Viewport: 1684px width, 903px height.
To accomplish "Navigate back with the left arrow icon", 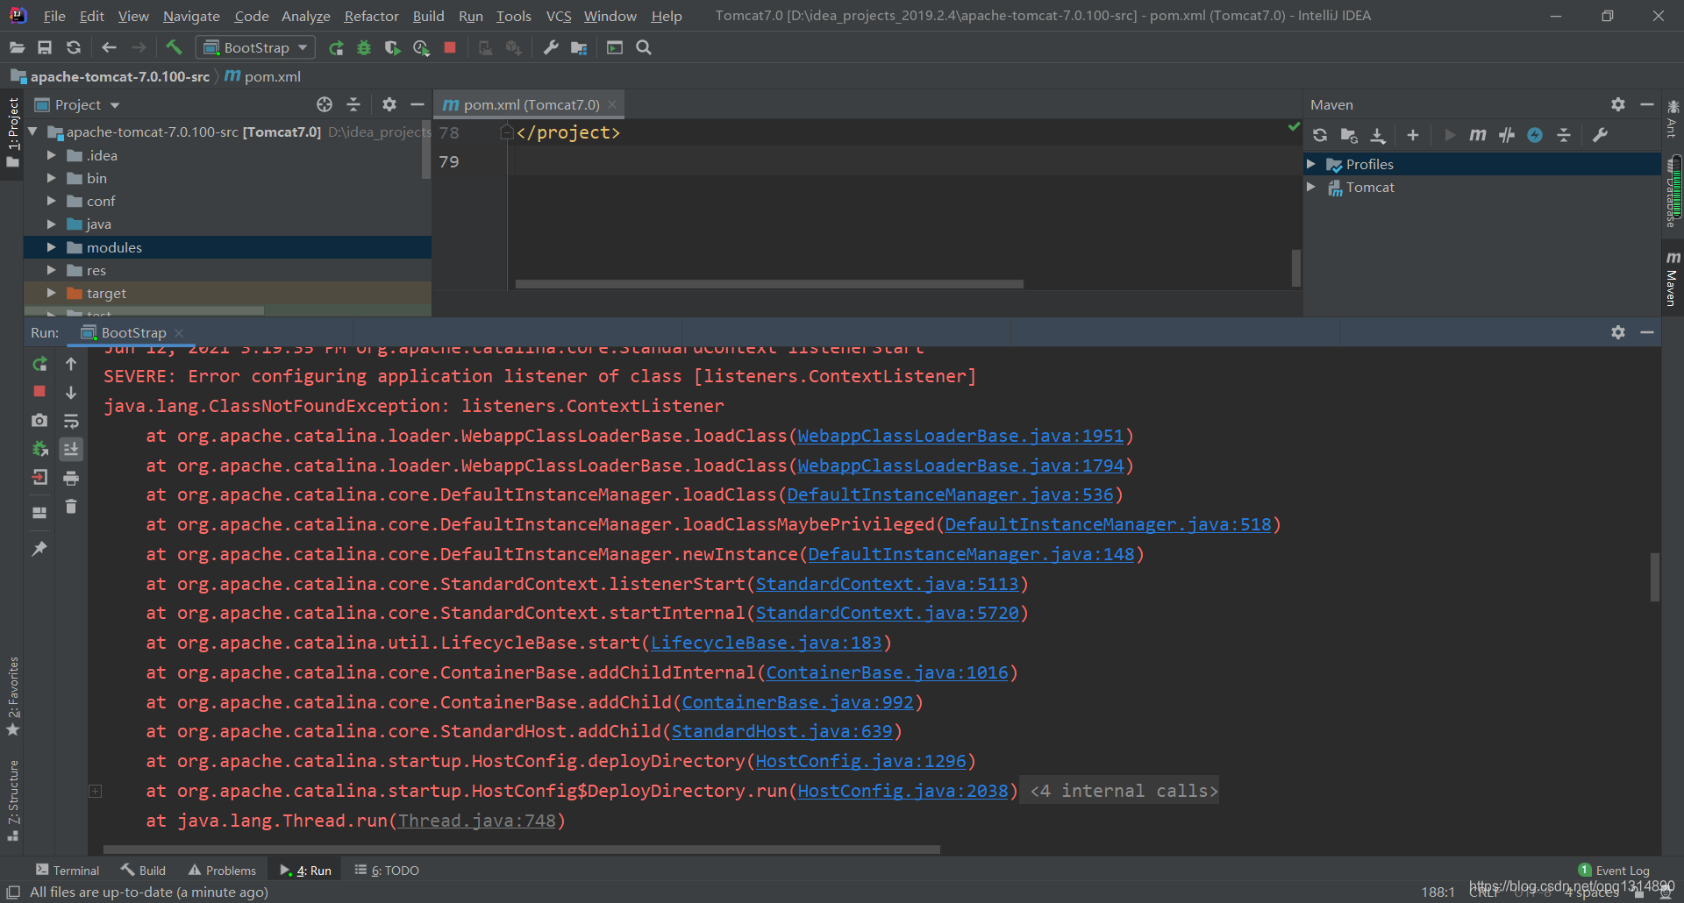I will coord(109,47).
